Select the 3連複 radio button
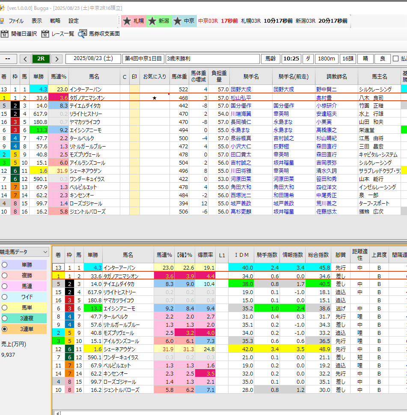Image resolution: width=407 pixels, height=415 pixels. pyautogui.click(x=5, y=318)
